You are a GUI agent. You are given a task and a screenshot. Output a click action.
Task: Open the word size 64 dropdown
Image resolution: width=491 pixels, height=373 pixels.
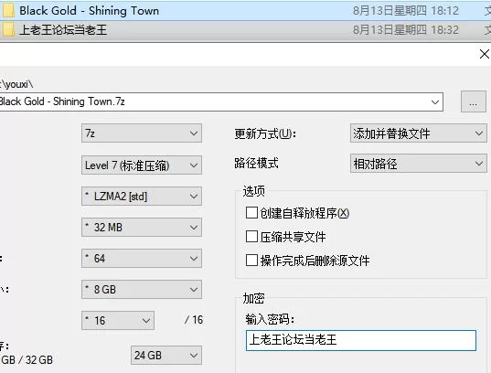pyautogui.click(x=142, y=259)
